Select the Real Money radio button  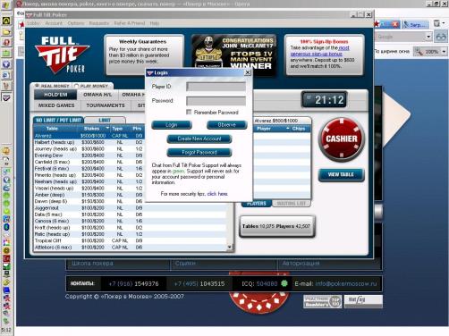point(38,86)
